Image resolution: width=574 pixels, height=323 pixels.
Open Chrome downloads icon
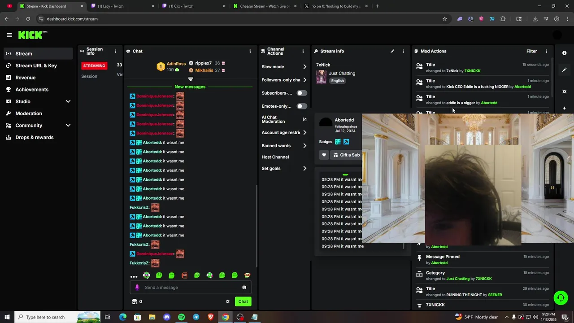click(535, 19)
